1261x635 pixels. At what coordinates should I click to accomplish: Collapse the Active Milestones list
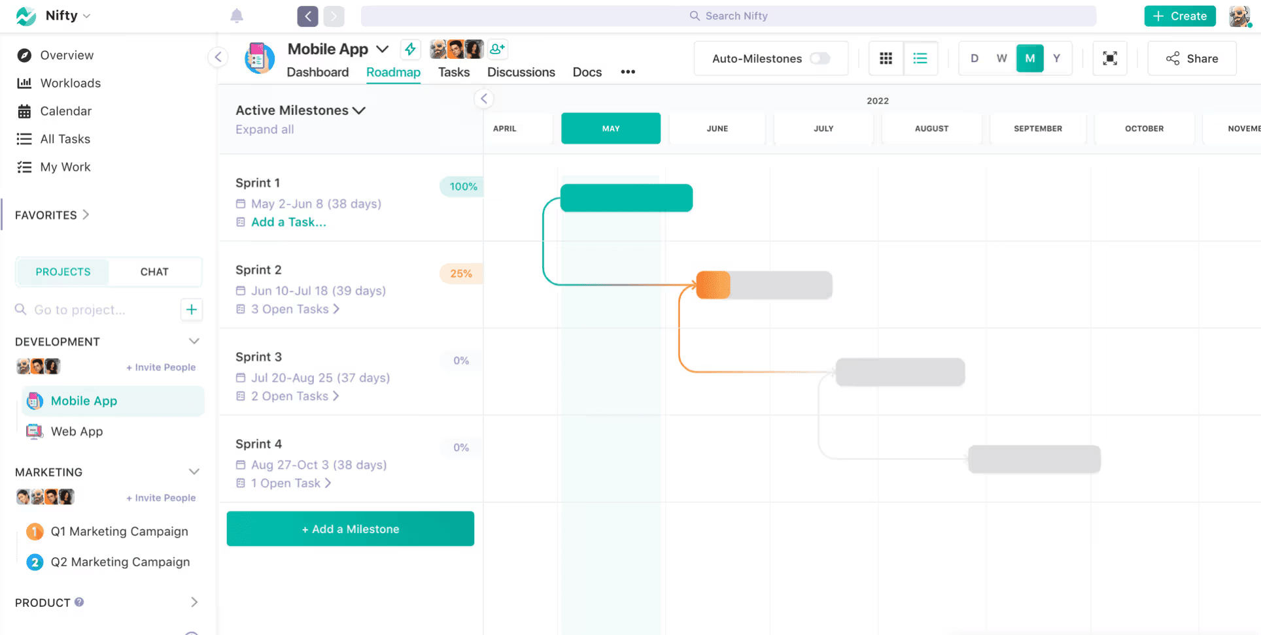click(360, 110)
